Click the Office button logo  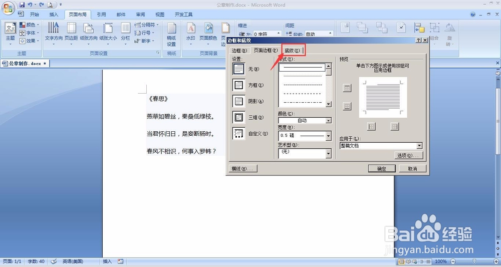coord(8,8)
